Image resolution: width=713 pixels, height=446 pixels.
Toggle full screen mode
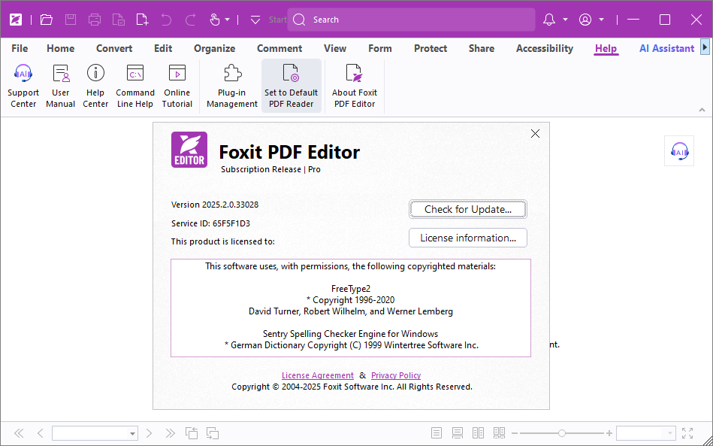687,432
